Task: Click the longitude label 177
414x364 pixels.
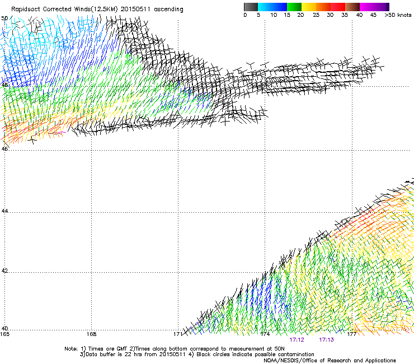Action: coord(352,334)
